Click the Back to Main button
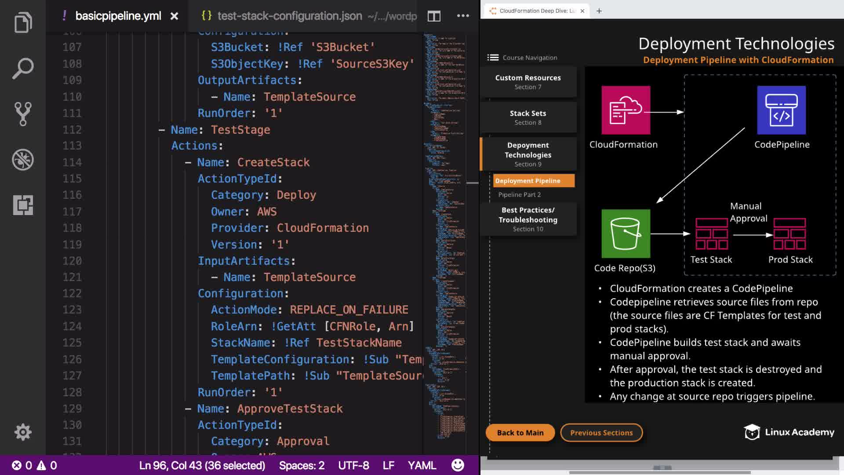844x475 pixels. (520, 433)
